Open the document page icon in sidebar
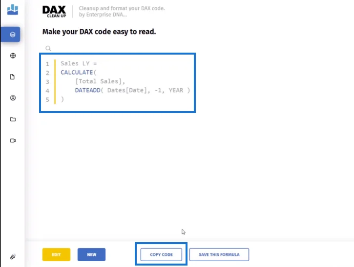Screen dimensions: 354x267 (12, 77)
